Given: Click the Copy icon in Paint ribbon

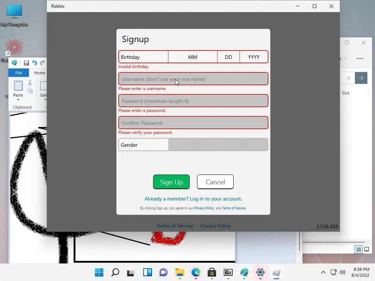Looking at the screenshot, I should 30,91.
